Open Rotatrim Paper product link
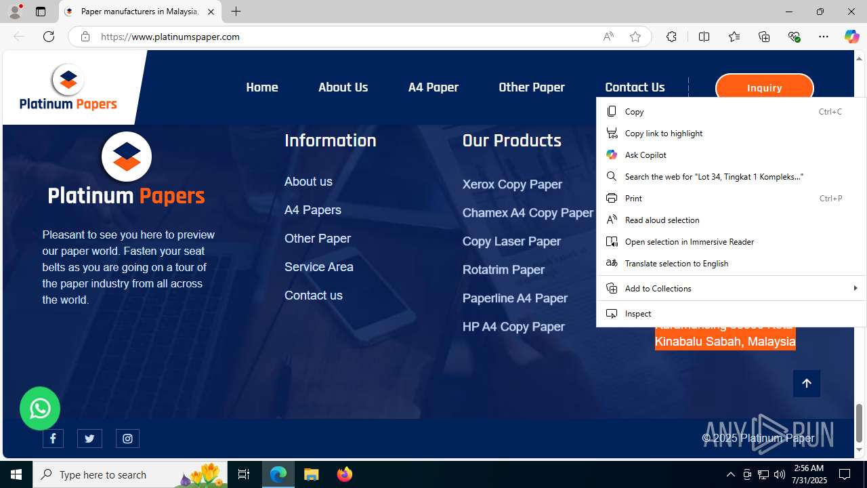 [503, 270]
